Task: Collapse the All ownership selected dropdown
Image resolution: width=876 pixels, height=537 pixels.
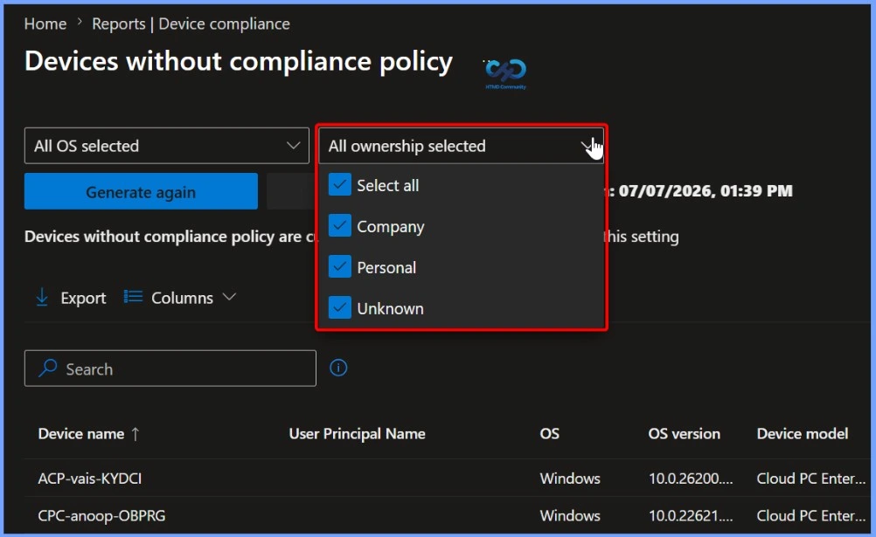Action: pyautogui.click(x=461, y=146)
